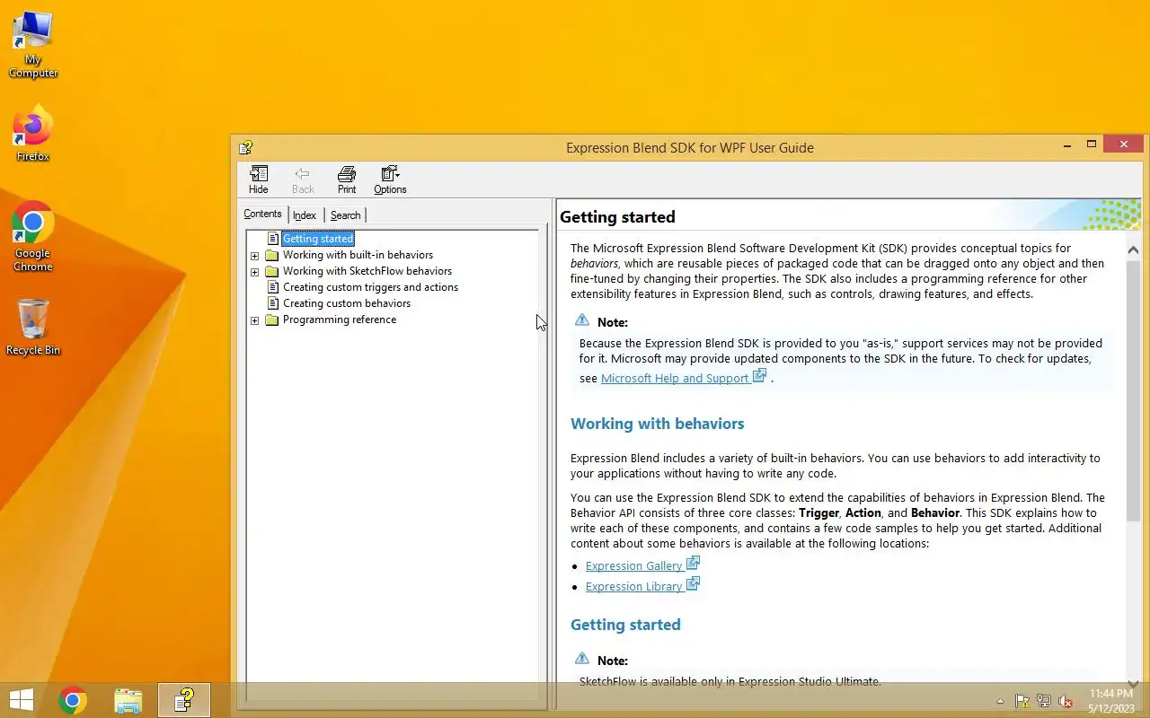This screenshot has height=718, width=1150.
Task: Click the Back arrow toolbar icon
Action: tap(303, 179)
